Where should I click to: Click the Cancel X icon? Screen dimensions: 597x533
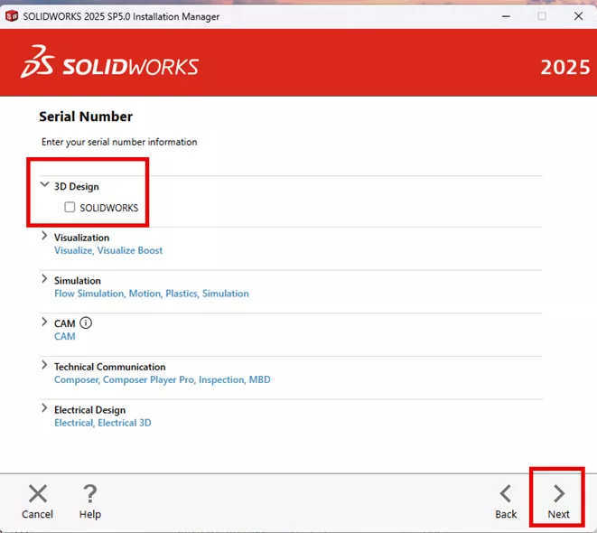tap(38, 493)
